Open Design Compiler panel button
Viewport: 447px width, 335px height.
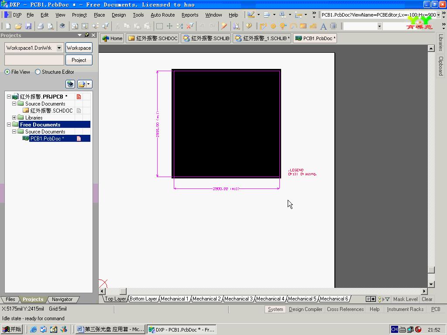point(306,309)
